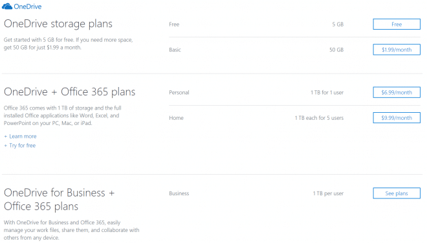The width and height of the screenshot is (427, 243).
Task: Click the Home plan row label
Action: [x=176, y=118]
